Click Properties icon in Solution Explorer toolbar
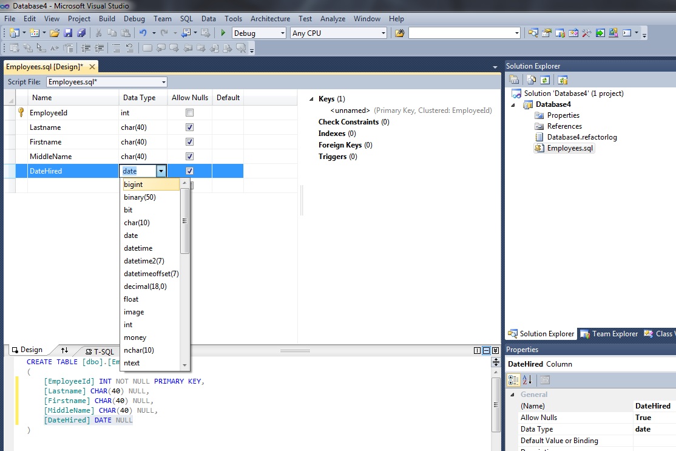676x451 pixels. (513, 80)
